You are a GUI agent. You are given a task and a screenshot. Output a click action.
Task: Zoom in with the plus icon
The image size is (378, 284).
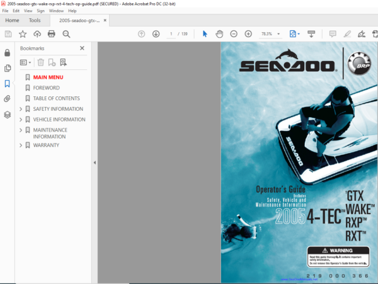248,34
